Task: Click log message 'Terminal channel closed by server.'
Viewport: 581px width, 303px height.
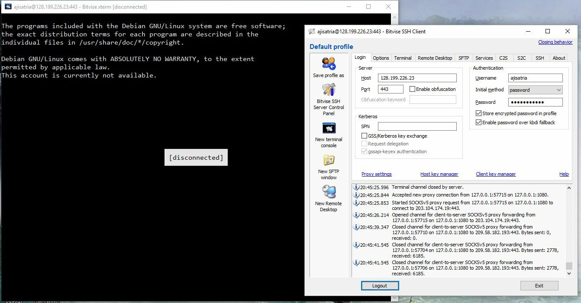Action: pos(428,187)
